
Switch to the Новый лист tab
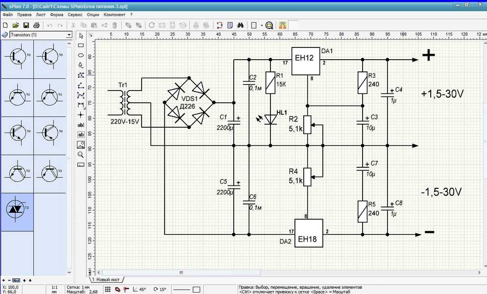point(105,279)
